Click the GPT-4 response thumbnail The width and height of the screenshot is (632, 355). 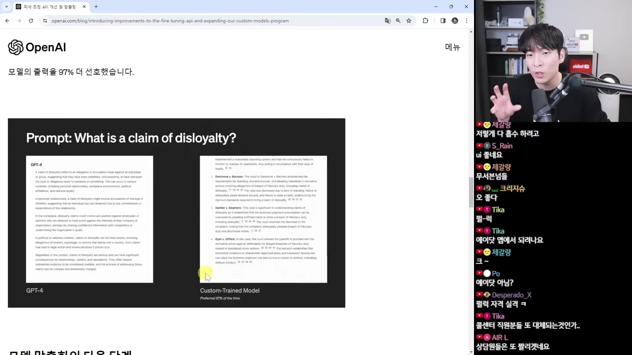(89, 219)
